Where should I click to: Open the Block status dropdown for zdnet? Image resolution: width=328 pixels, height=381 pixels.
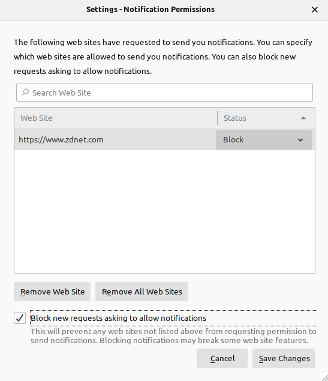coord(263,139)
